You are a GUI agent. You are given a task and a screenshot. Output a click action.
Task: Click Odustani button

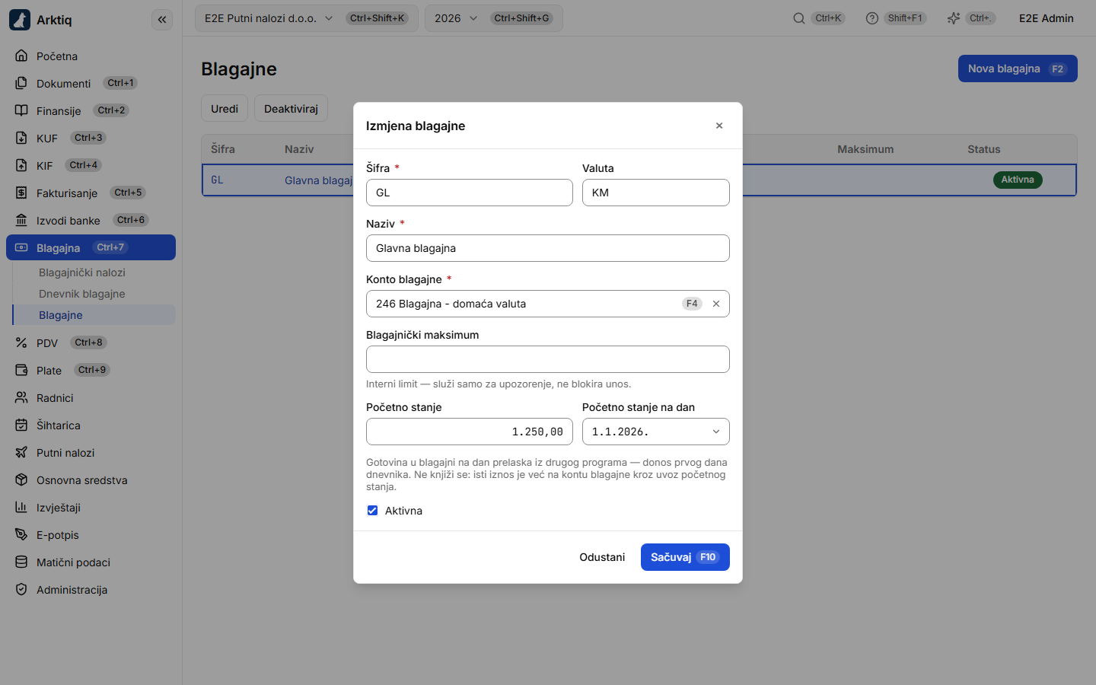(602, 557)
